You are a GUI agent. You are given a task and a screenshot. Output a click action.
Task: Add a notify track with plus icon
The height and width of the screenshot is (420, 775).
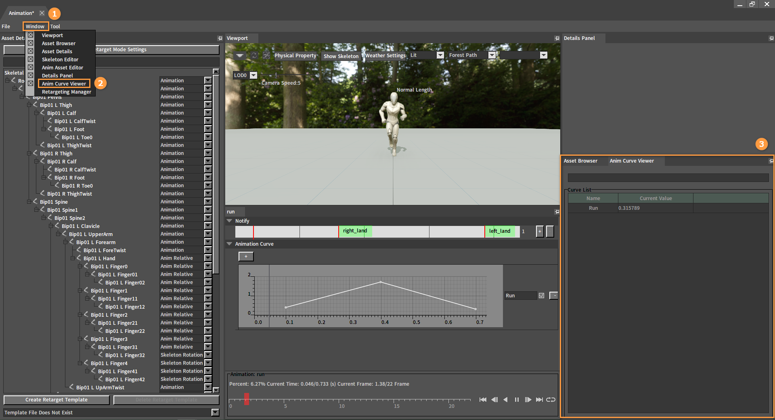click(540, 231)
